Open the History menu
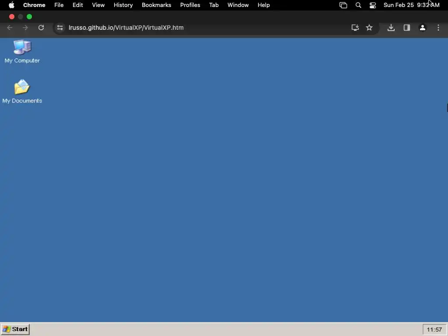Image resolution: width=448 pixels, height=336 pixels. coord(123,5)
